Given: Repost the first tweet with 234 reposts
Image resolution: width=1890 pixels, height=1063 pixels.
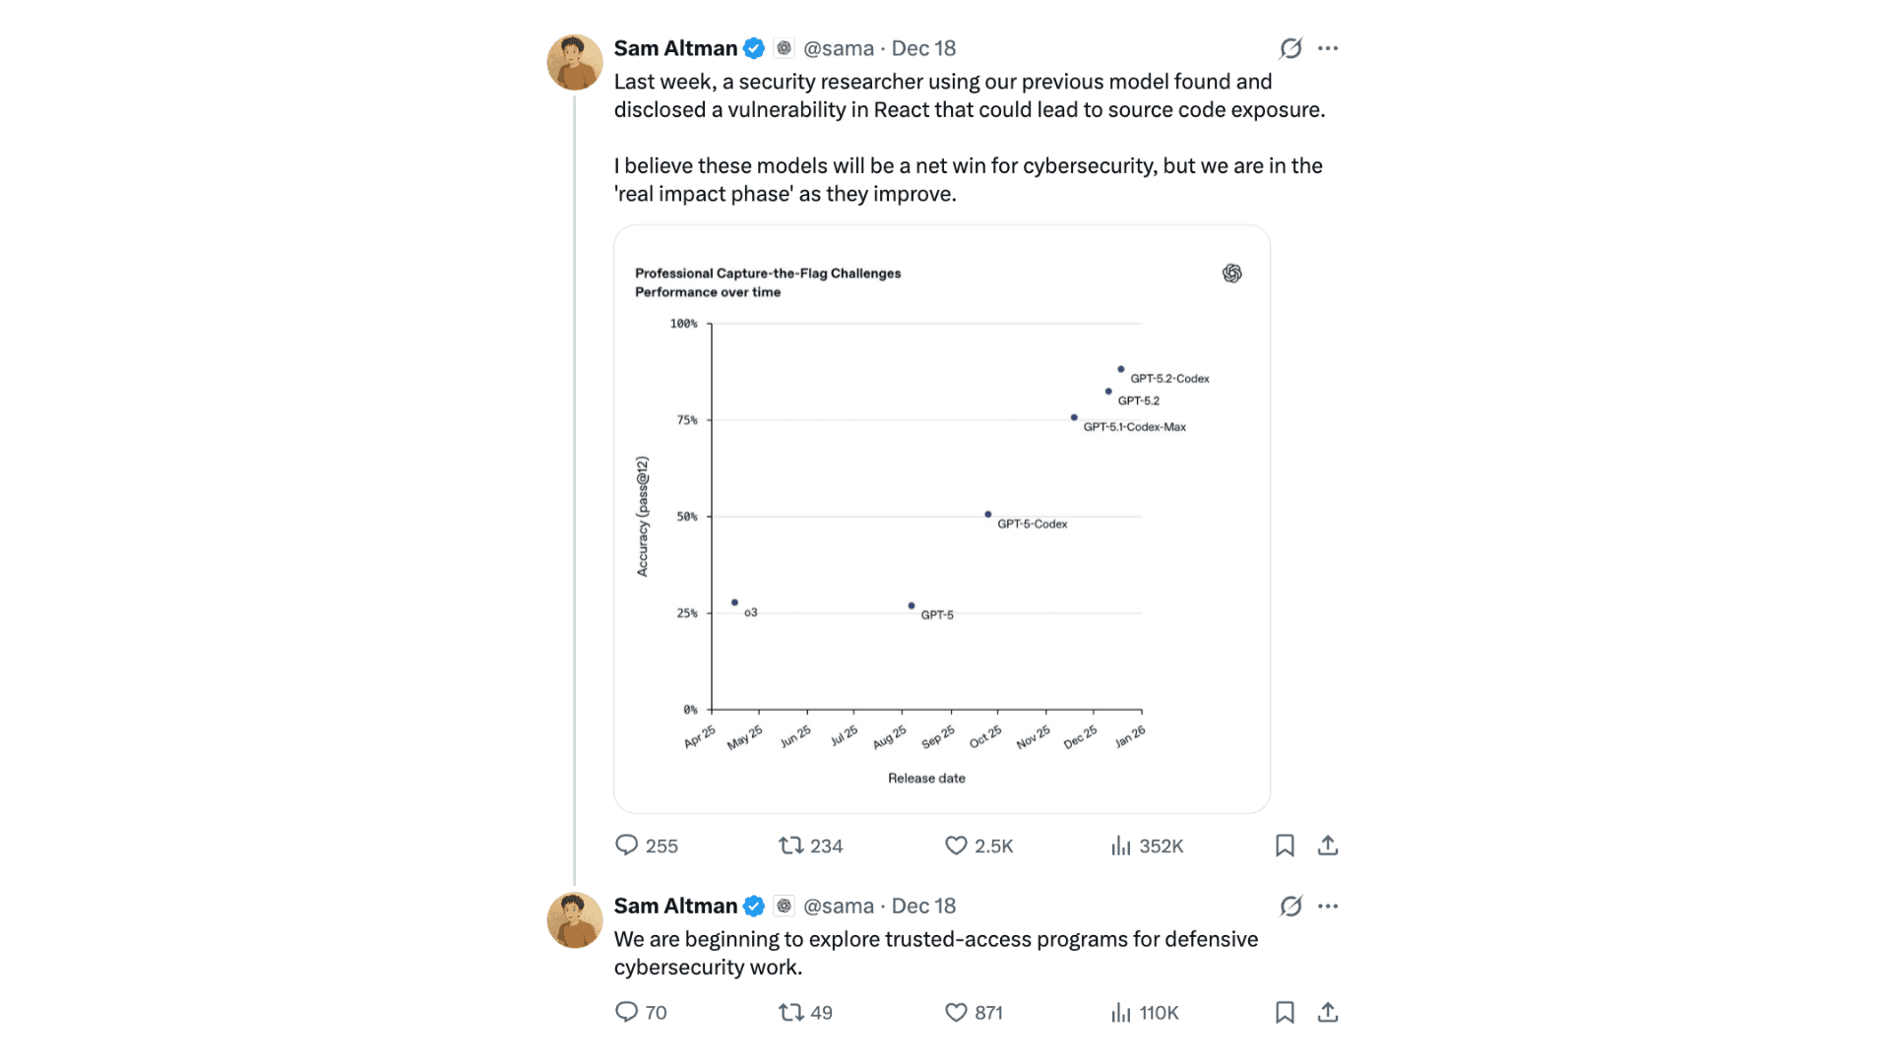Looking at the screenshot, I should 791,845.
